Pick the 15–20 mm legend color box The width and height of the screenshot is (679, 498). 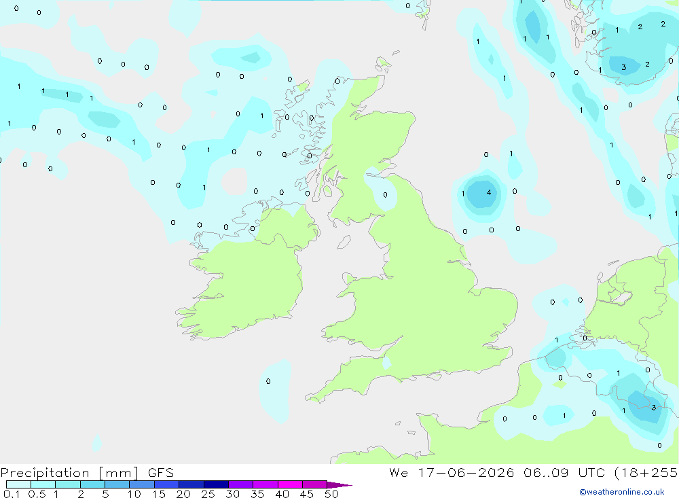tap(167, 484)
